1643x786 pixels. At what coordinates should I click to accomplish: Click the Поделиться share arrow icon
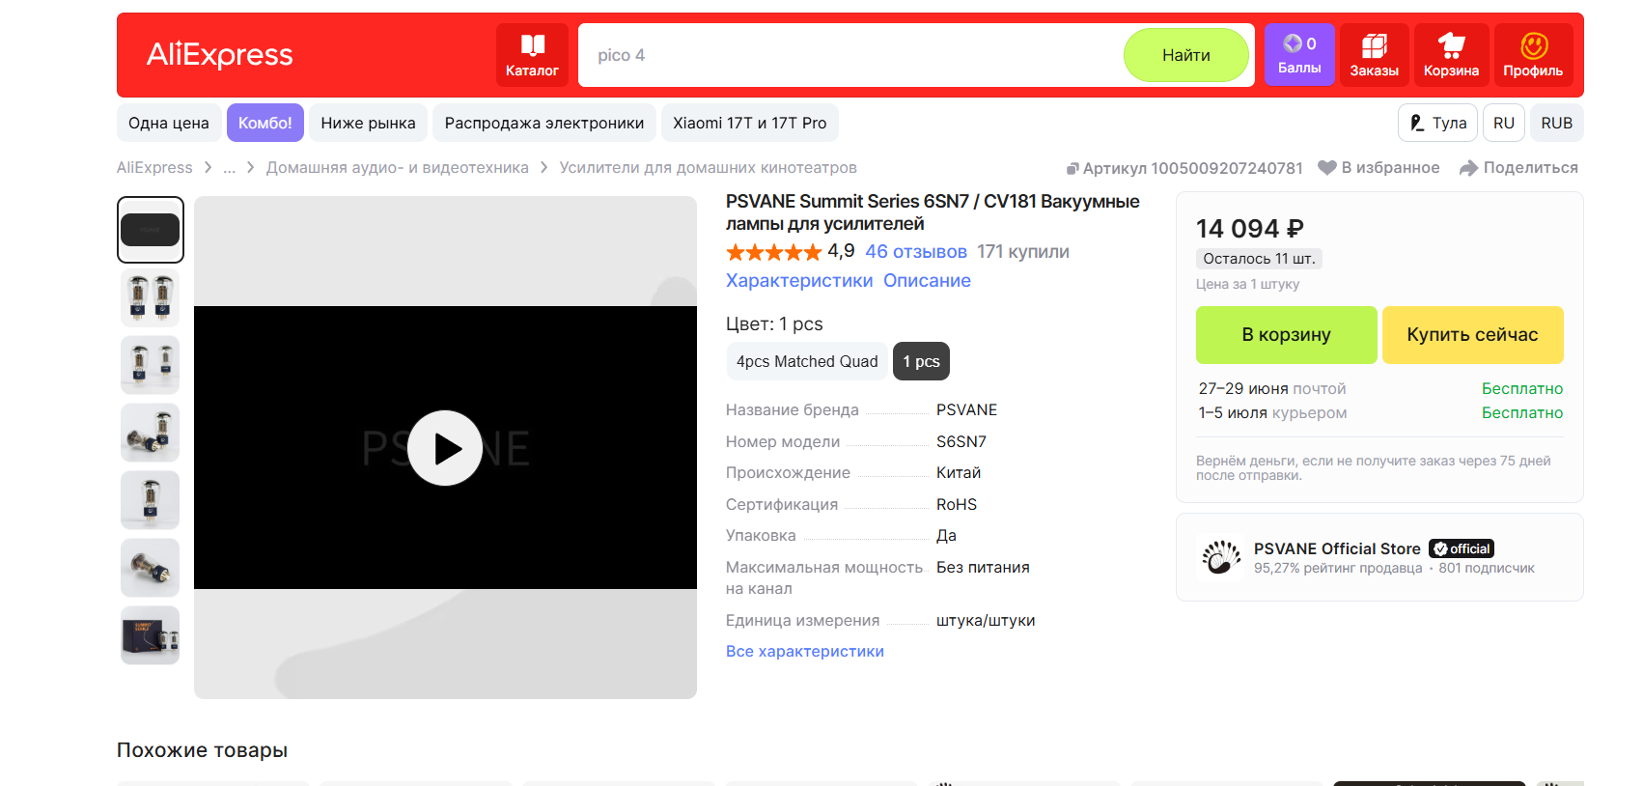click(1468, 168)
